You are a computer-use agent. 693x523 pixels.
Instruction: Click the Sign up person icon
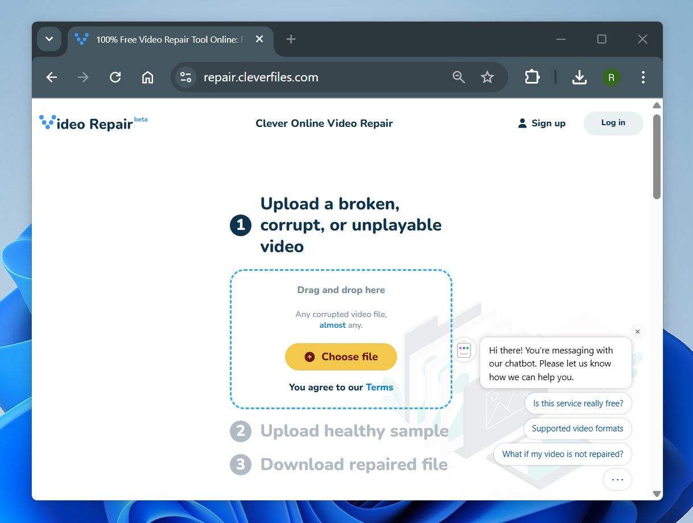(x=521, y=123)
